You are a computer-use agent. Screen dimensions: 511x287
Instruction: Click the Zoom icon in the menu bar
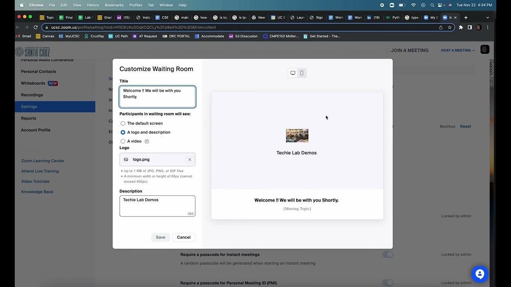[392, 5]
